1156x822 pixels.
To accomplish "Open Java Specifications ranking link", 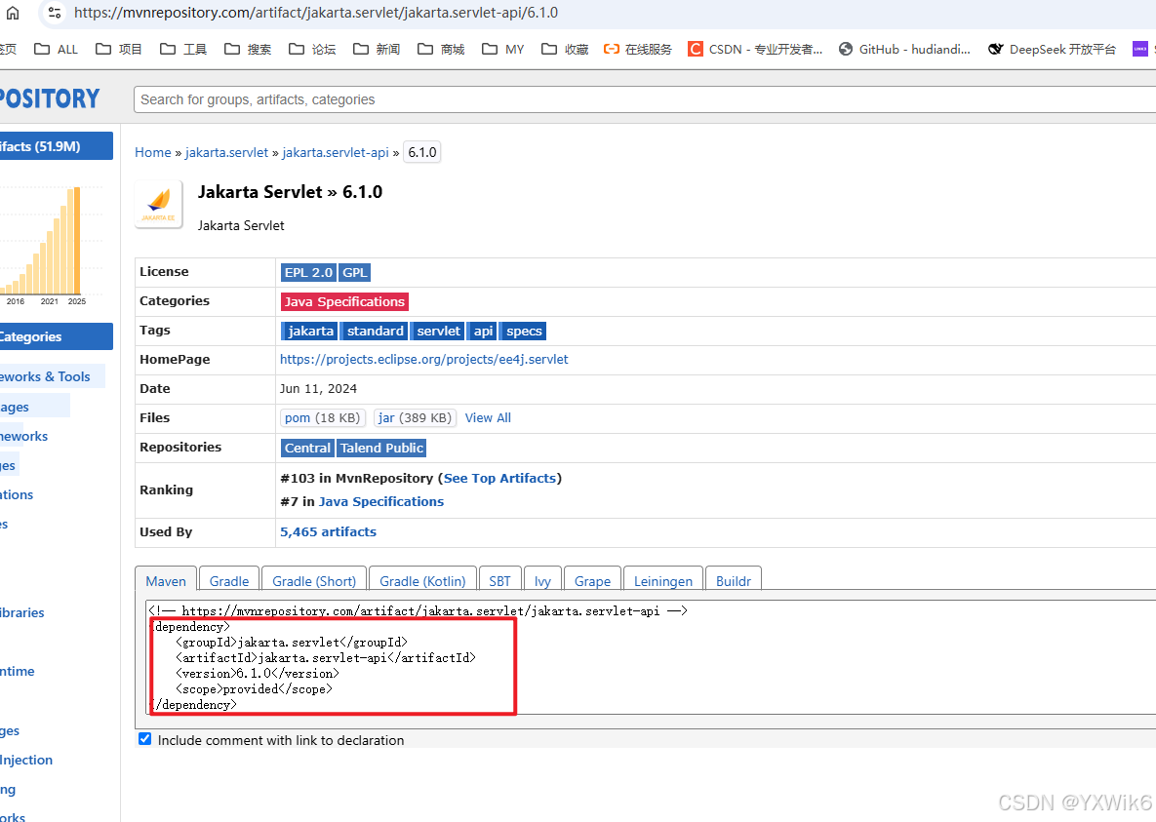I will [x=381, y=501].
